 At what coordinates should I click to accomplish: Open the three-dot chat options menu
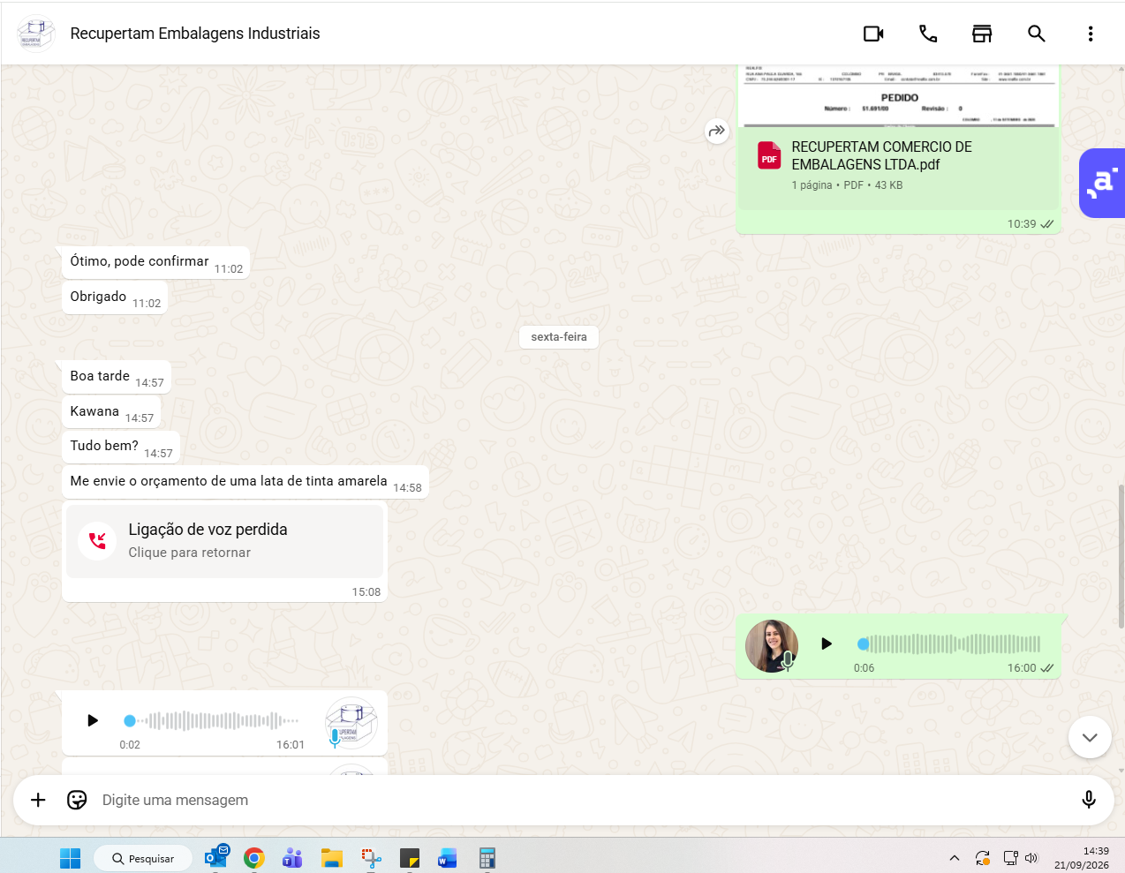1091,34
